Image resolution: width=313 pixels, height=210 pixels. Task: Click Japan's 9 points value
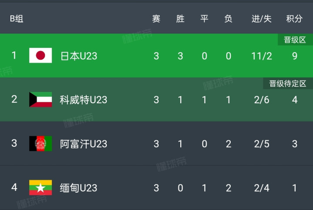click(295, 56)
